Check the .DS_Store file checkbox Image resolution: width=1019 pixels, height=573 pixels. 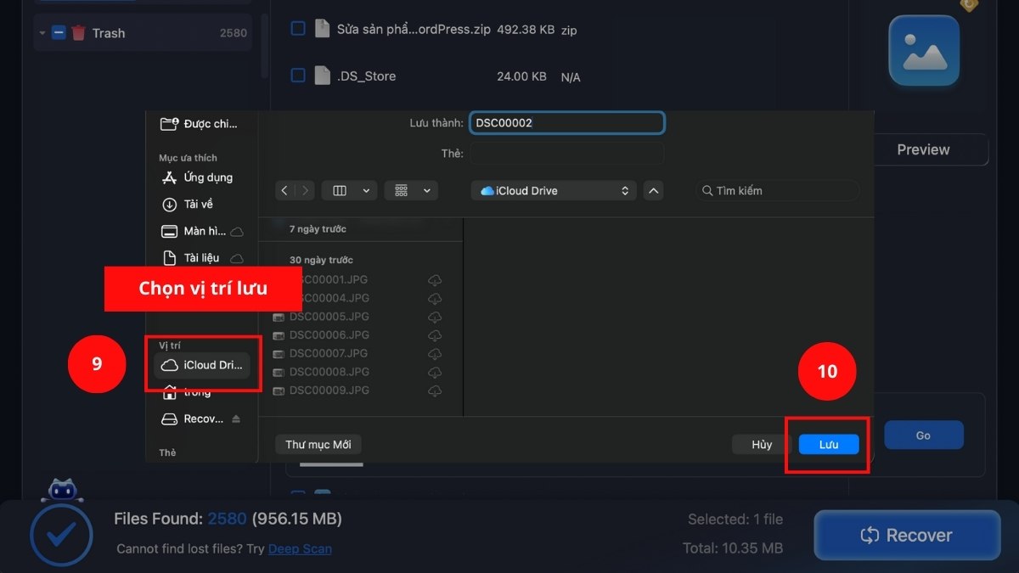[298, 76]
